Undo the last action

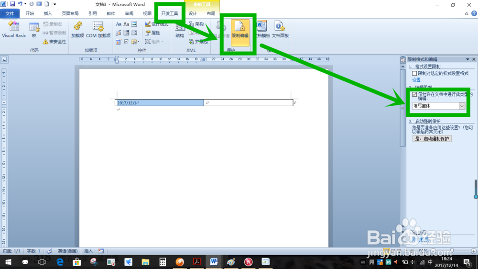(x=20, y=4)
